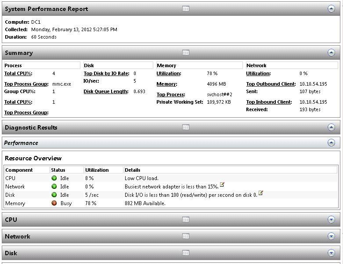
Task: Select outbound client IP 10.10.54.195 above Sent
Action: [313, 84]
